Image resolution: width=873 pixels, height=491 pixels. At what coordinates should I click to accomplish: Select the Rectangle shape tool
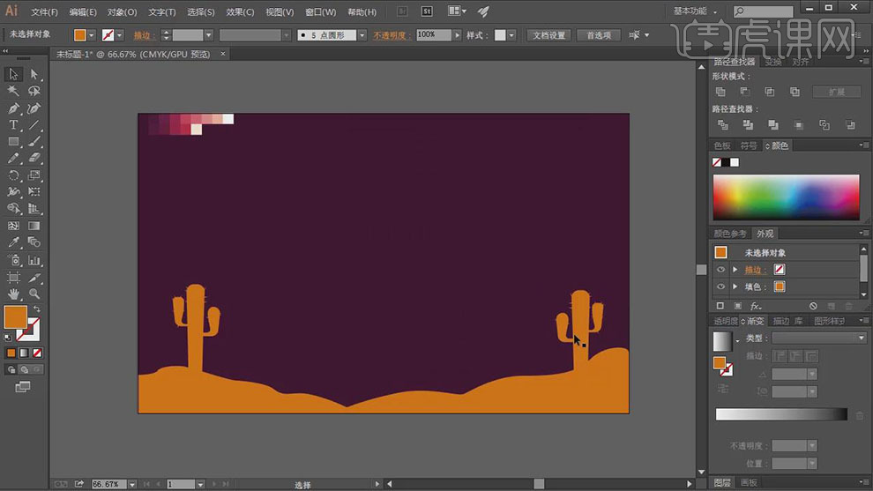point(14,142)
